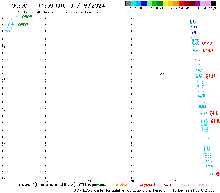This screenshot has width=220, height=193.
Task: Click the dark red 's3a' satellite legend label
Action: coord(167,184)
